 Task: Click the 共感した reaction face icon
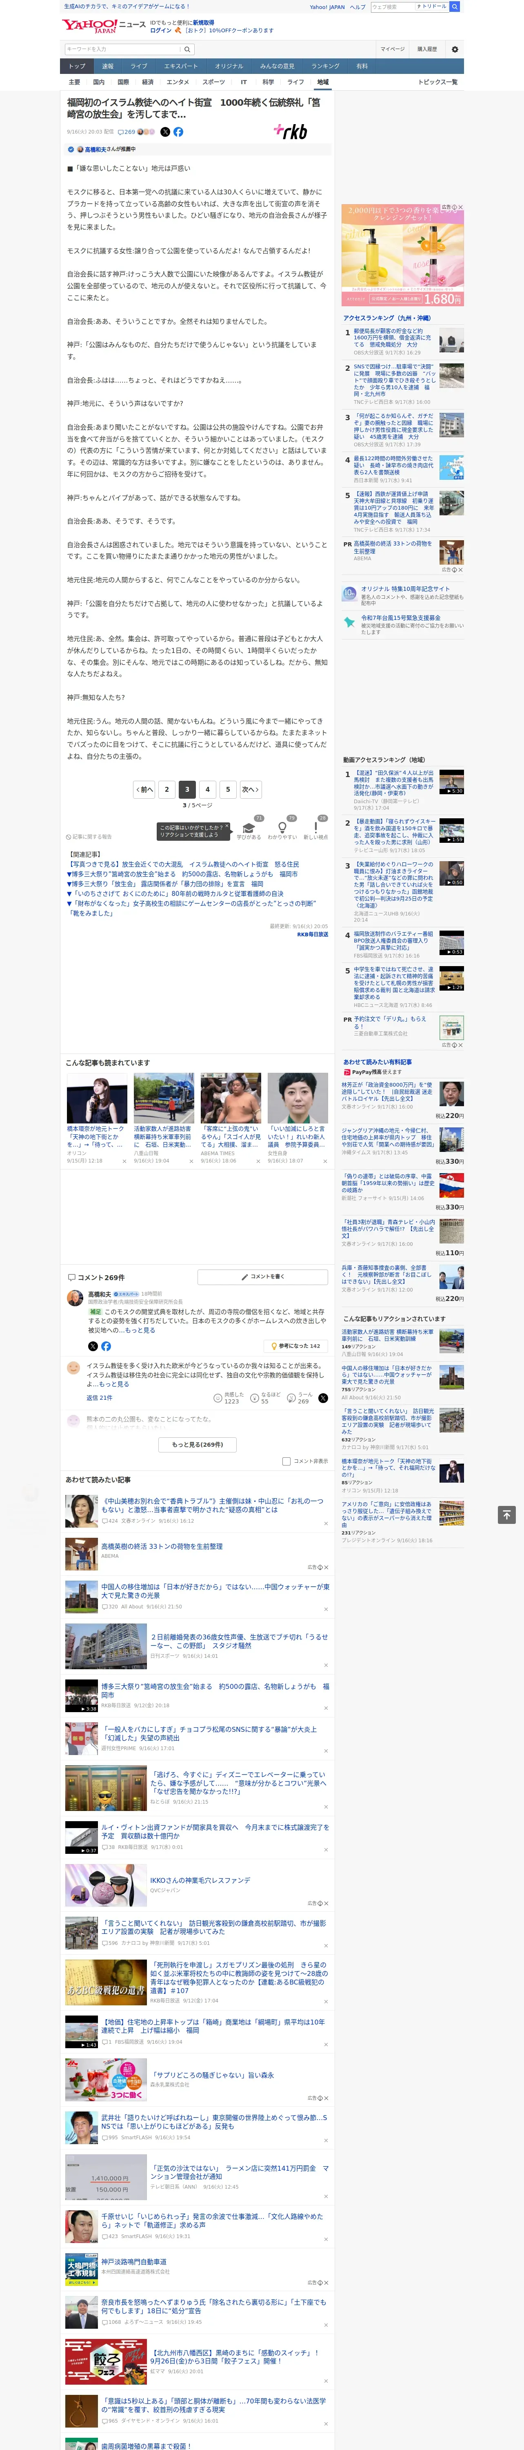click(218, 1398)
